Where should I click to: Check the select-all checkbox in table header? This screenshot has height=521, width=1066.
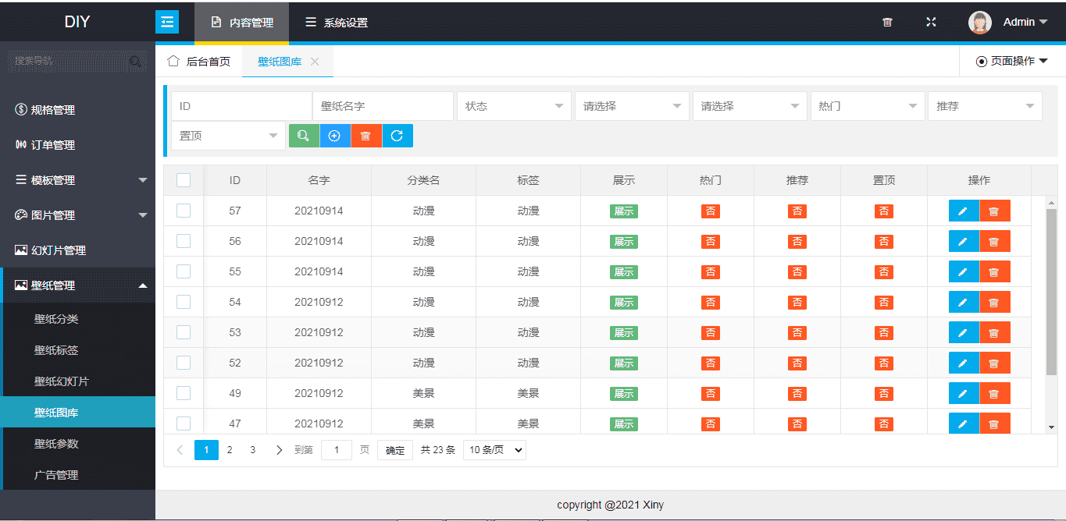[x=184, y=180]
